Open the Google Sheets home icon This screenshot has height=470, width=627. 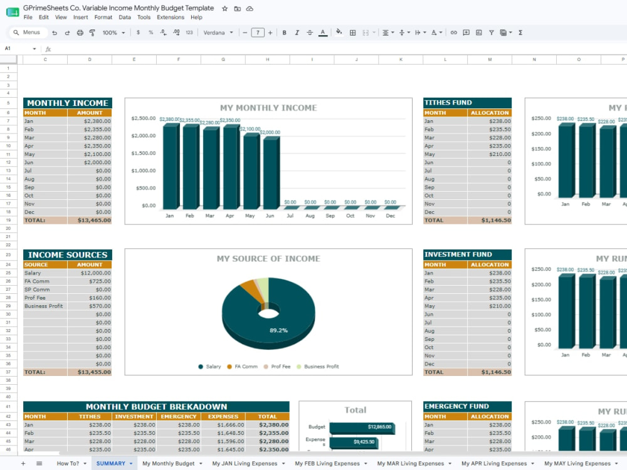coord(13,13)
